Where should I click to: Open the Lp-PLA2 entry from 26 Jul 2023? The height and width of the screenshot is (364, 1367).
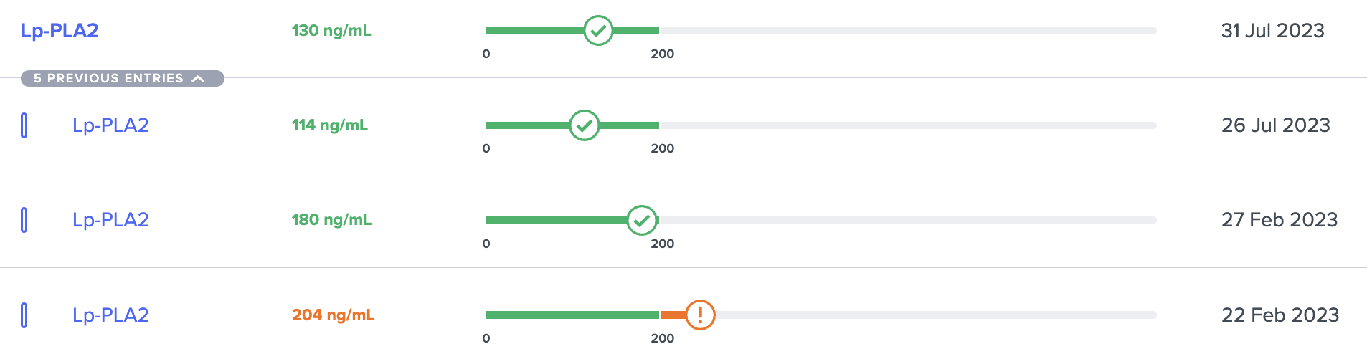pos(110,125)
